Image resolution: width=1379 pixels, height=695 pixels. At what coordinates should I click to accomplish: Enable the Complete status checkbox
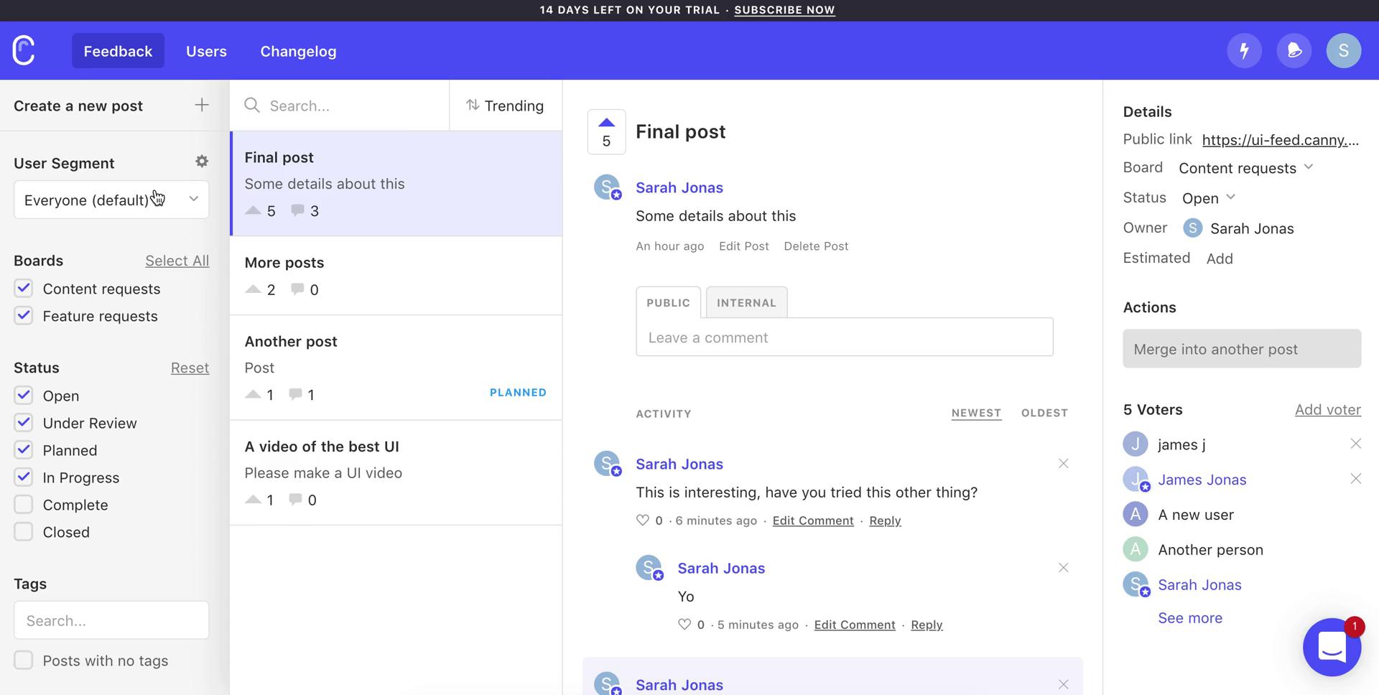click(x=24, y=505)
